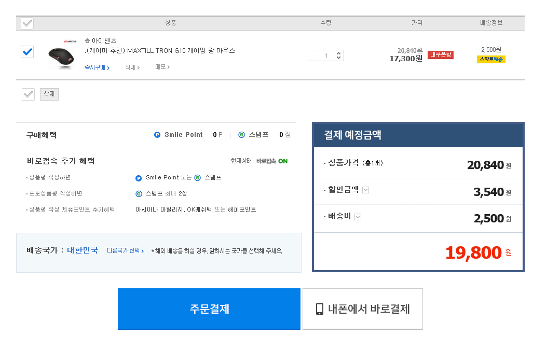533x337 pixels.
Task: Expand the 배송비 details arrow
Action: 358,217
